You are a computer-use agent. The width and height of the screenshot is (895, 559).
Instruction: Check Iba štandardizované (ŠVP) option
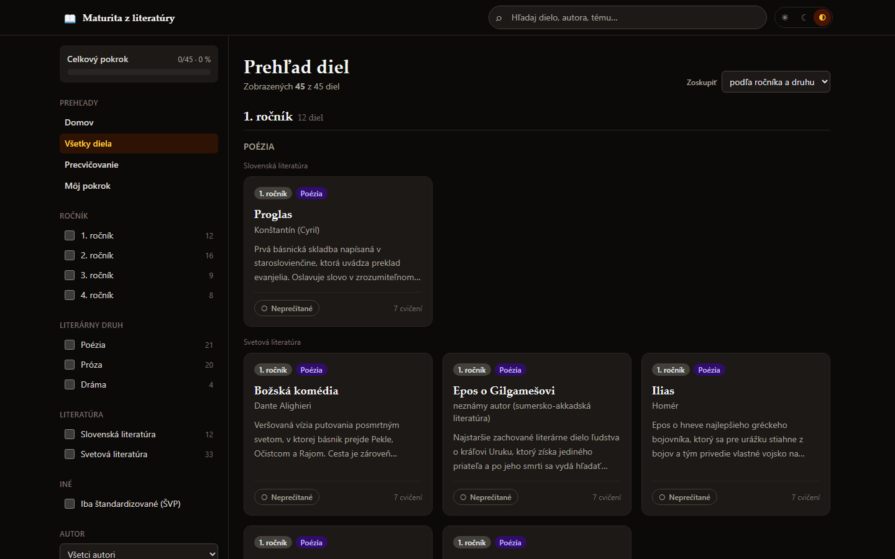point(70,504)
